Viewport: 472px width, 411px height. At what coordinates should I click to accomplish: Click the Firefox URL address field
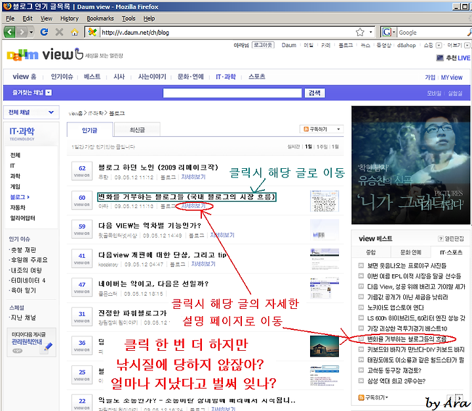coord(227,33)
